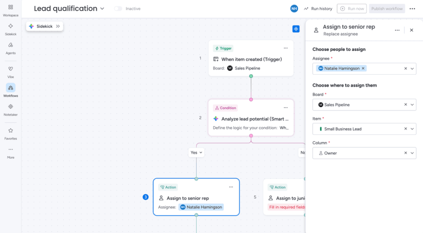This screenshot has height=233, width=423.
Task: Click the green Trigger tag label
Action: coord(223,48)
